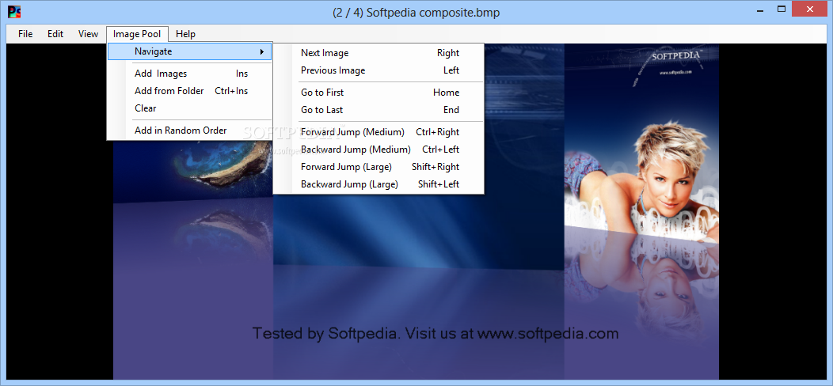Image resolution: width=833 pixels, height=386 pixels.
Task: Select the Navigate submenu entry
Action: (x=190, y=51)
